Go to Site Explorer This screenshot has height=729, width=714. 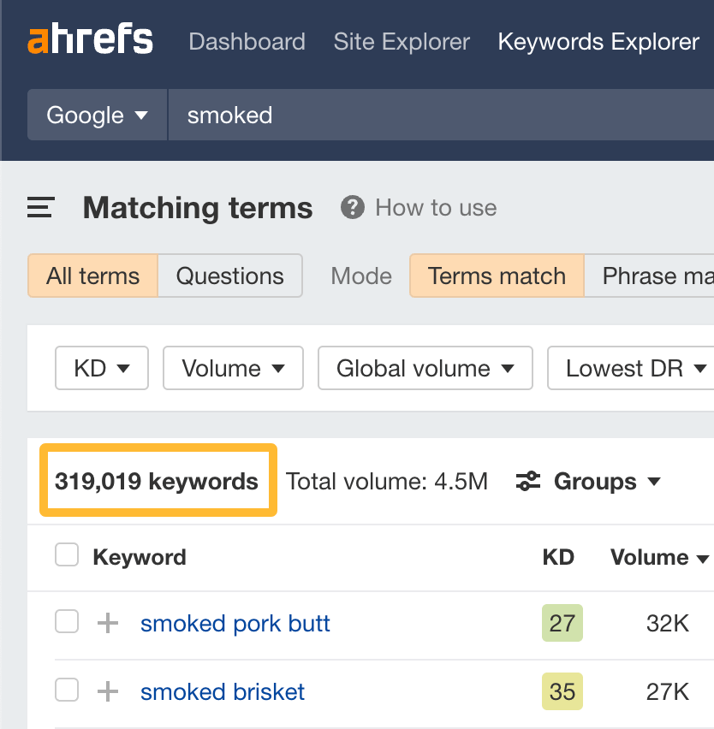pos(402,41)
